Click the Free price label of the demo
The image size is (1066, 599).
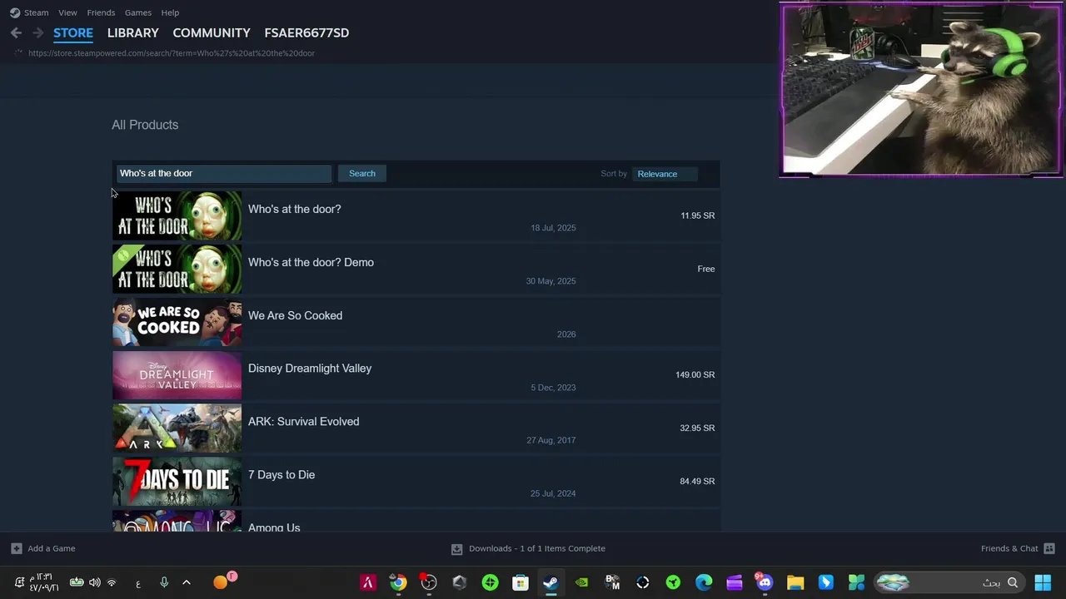(706, 269)
